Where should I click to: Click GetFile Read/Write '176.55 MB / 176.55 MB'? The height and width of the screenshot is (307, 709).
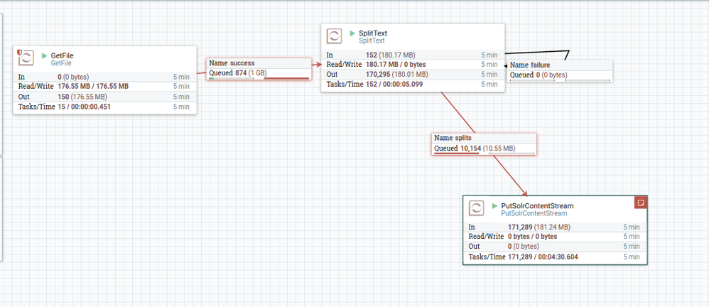click(93, 86)
